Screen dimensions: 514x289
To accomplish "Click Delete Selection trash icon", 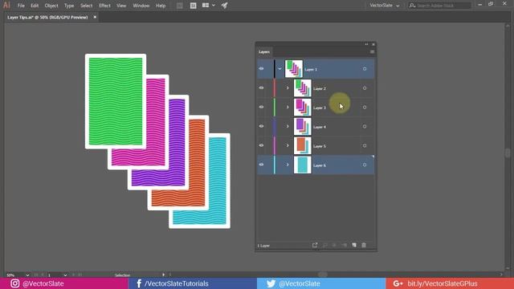I will 364,245.
